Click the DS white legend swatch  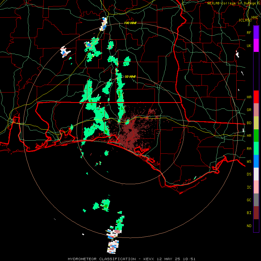[x=256, y=174]
